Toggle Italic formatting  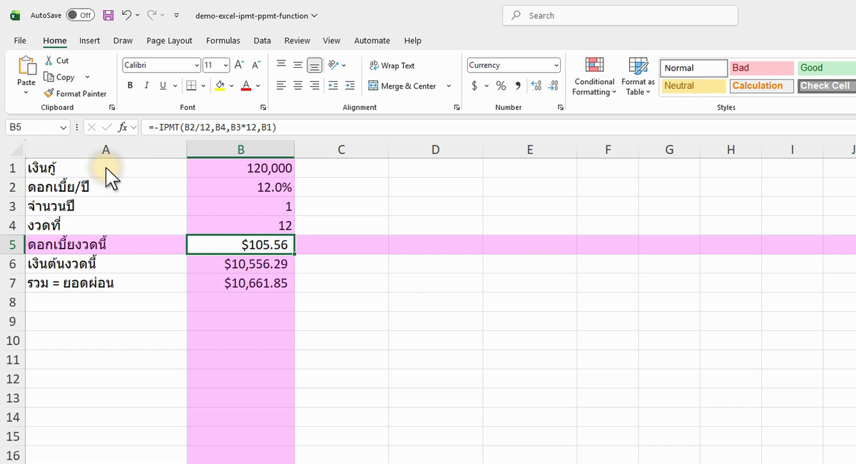(x=146, y=86)
